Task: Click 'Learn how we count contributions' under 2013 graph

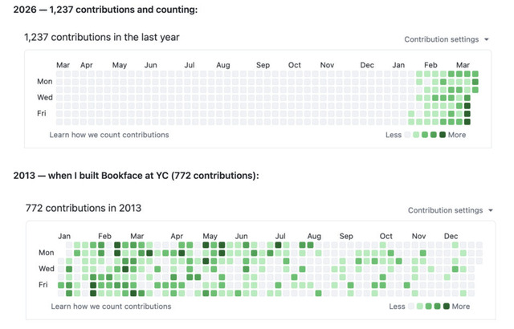Action: (x=111, y=307)
